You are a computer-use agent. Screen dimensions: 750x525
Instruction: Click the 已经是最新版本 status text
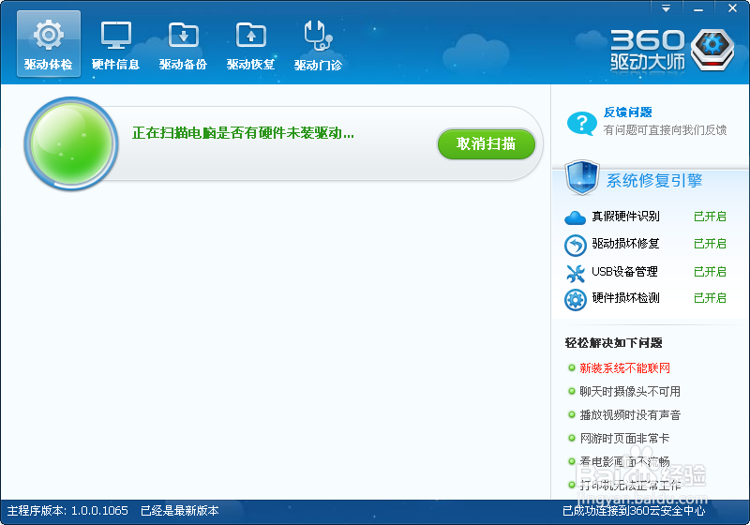pyautogui.click(x=180, y=511)
